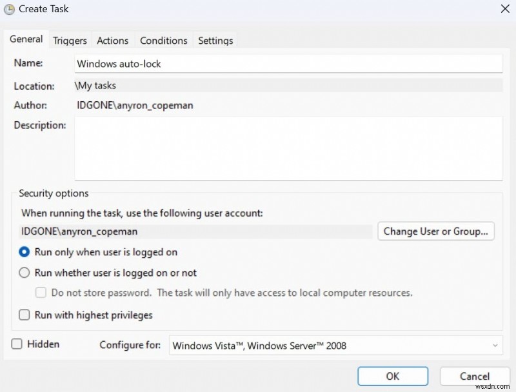
Task: Confirm with the OK button
Action: pyautogui.click(x=393, y=377)
